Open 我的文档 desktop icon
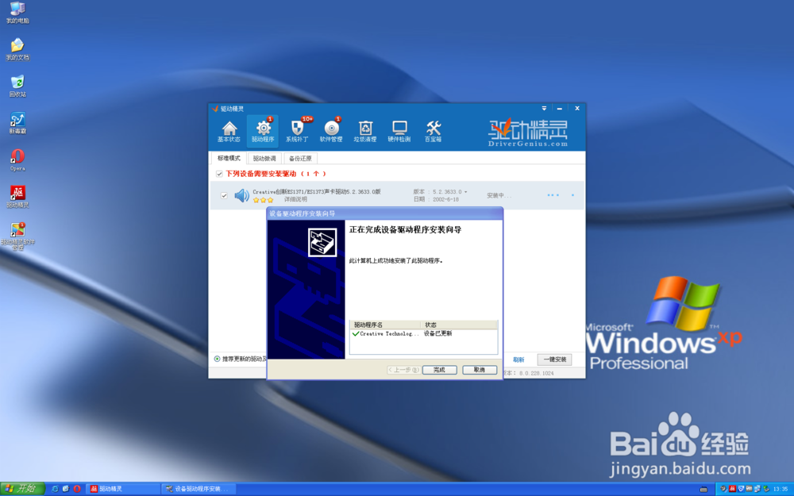 click(17, 49)
